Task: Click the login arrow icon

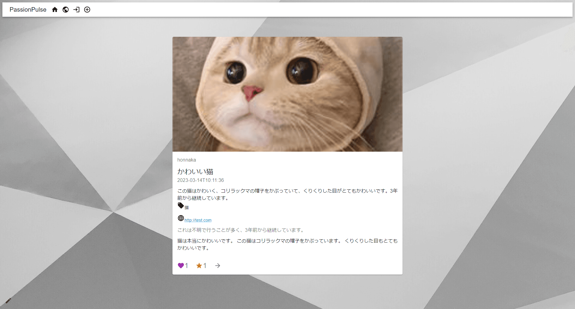Action: tap(76, 10)
